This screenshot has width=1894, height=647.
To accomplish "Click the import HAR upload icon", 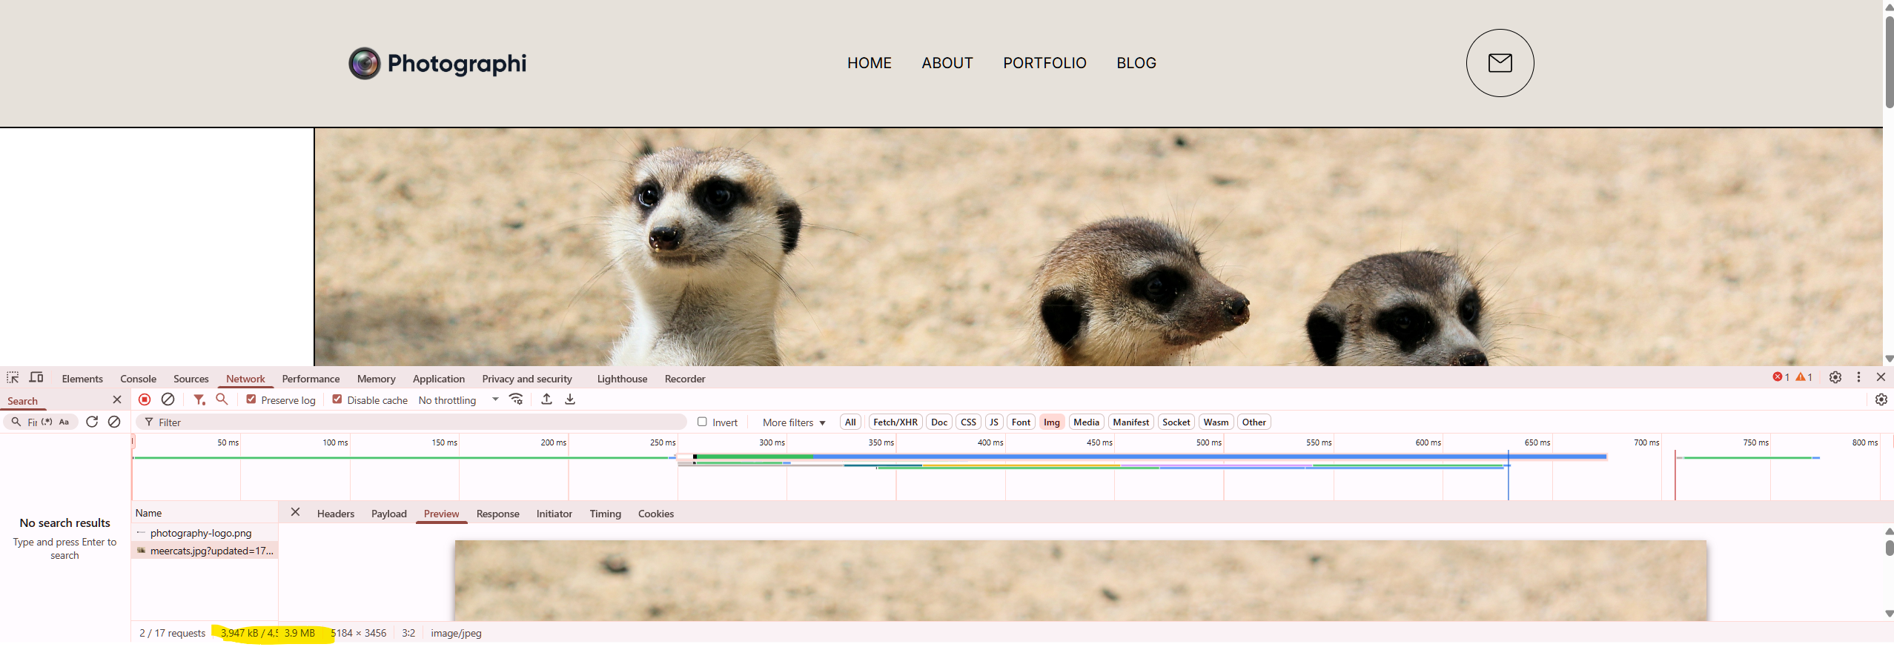I will click(546, 399).
